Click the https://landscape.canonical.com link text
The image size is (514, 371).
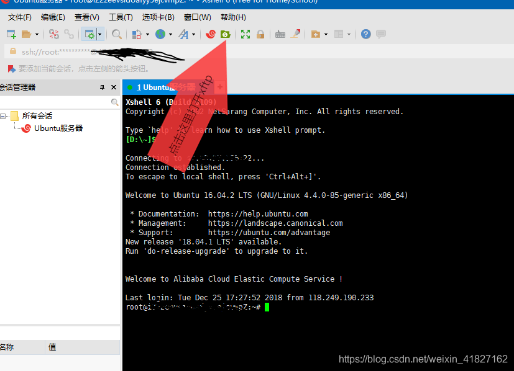275,223
